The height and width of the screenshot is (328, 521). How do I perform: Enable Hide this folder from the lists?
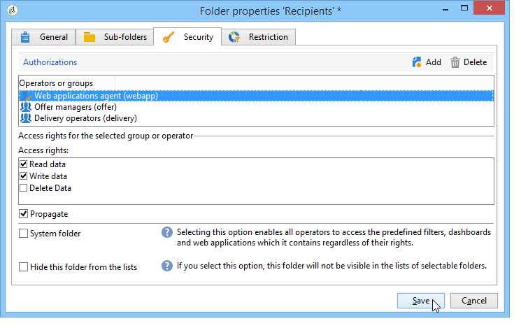coord(24,267)
